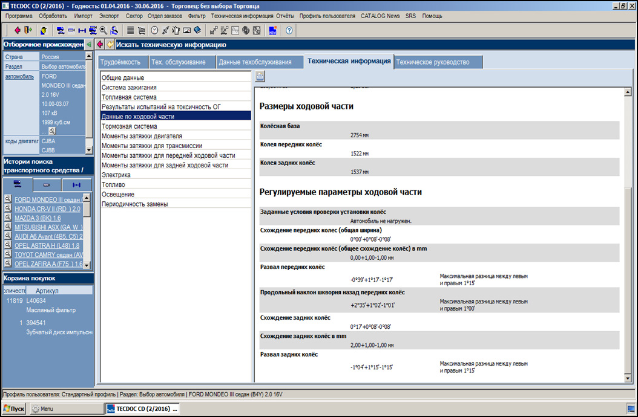Click the magnifying glass search icon in toolbar

[x=104, y=30]
